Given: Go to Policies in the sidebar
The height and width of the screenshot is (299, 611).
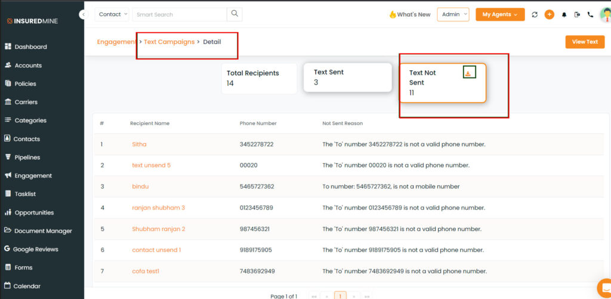Looking at the screenshot, I should 21,83.
